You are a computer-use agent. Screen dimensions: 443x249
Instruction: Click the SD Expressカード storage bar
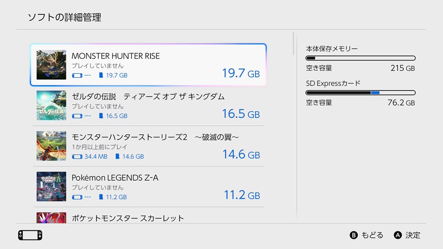pyautogui.click(x=360, y=93)
